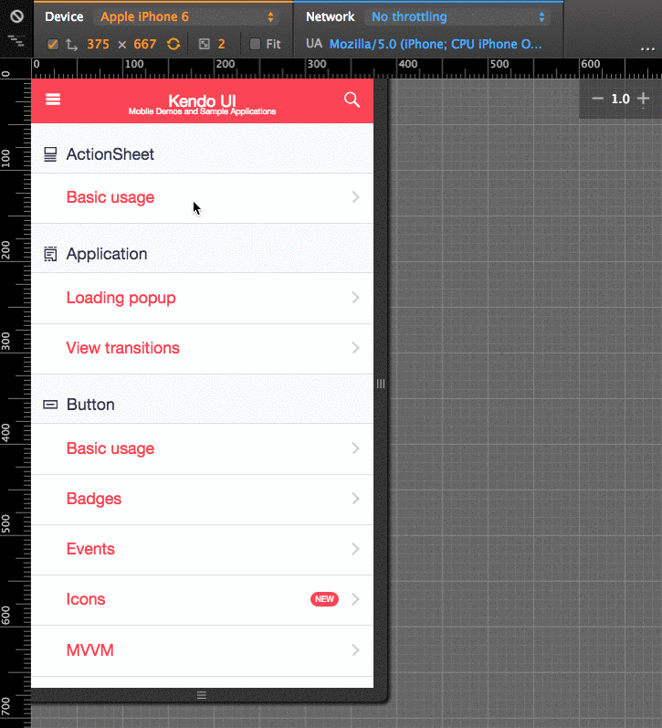Screen dimensions: 662x728
Task: Click the Kendo UI title text
Action: pyautogui.click(x=202, y=100)
